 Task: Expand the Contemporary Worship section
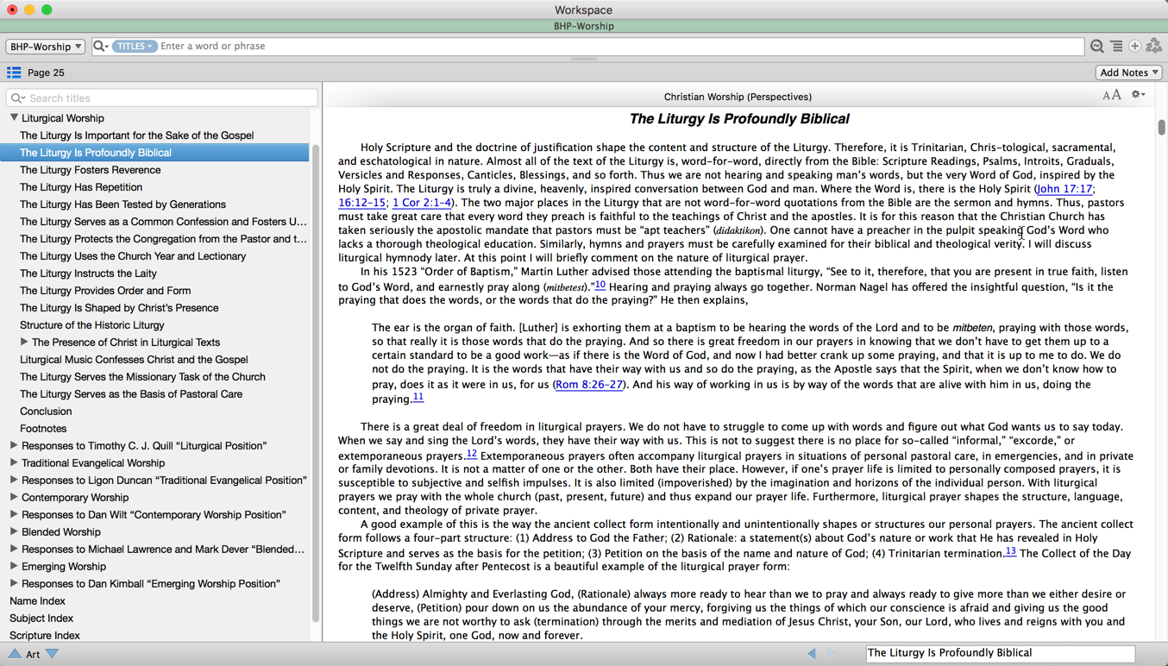pos(14,498)
